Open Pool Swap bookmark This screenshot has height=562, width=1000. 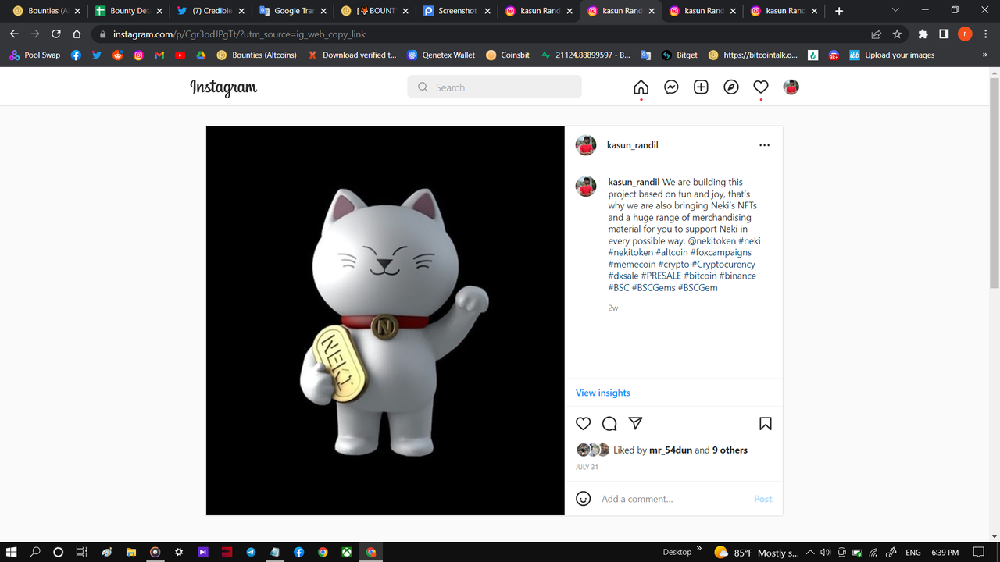pyautogui.click(x=34, y=55)
